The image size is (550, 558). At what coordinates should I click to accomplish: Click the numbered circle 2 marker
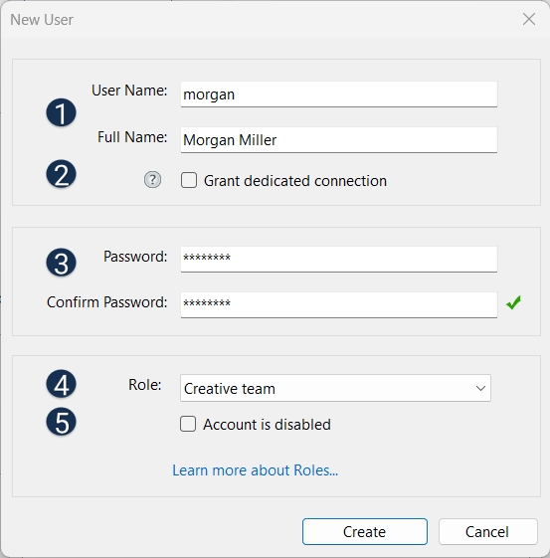coord(62,174)
